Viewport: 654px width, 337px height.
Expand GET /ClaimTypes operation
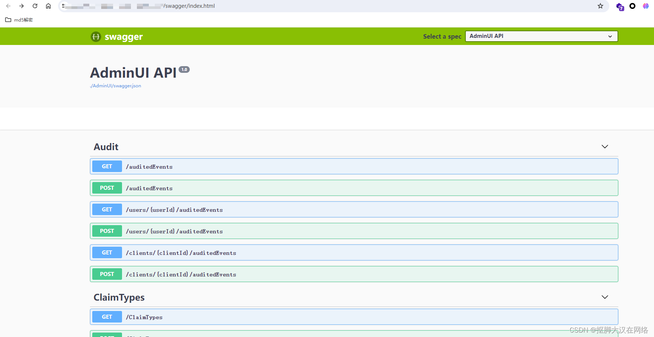[354, 317]
